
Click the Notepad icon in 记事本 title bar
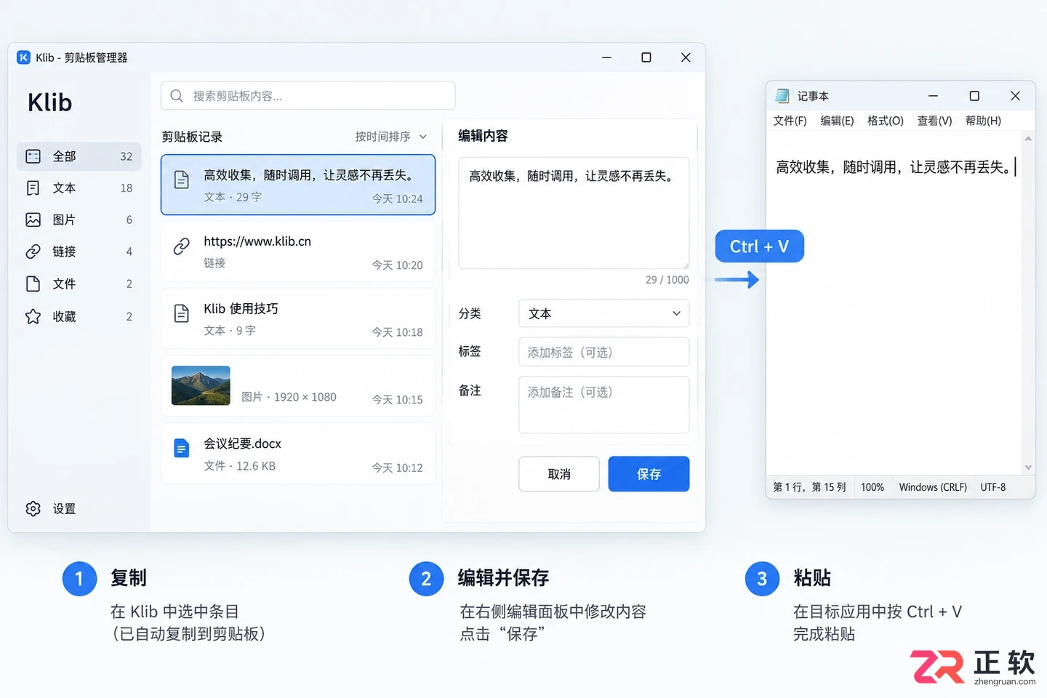pos(782,96)
